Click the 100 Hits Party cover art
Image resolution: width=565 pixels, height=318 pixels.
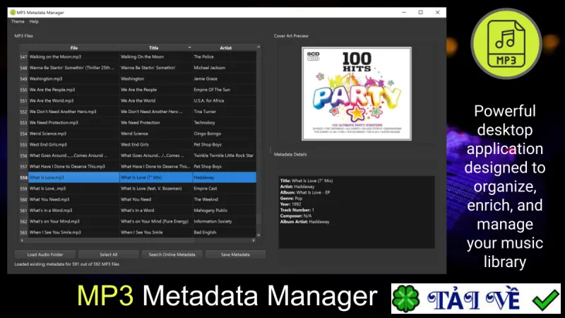click(x=357, y=94)
